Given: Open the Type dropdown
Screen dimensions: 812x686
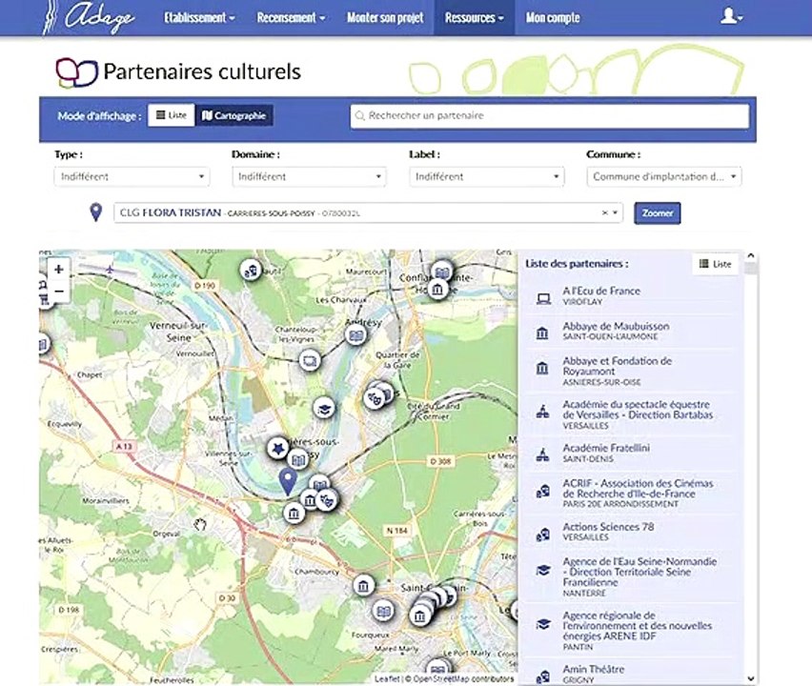Looking at the screenshot, I should point(132,176).
